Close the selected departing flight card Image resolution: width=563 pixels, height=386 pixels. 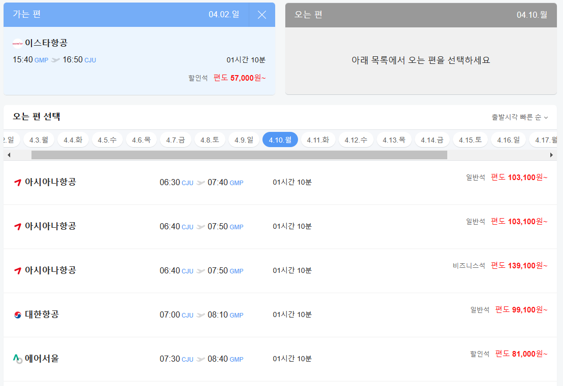click(x=262, y=15)
